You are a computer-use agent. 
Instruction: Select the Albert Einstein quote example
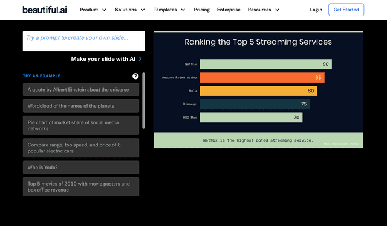point(81,90)
